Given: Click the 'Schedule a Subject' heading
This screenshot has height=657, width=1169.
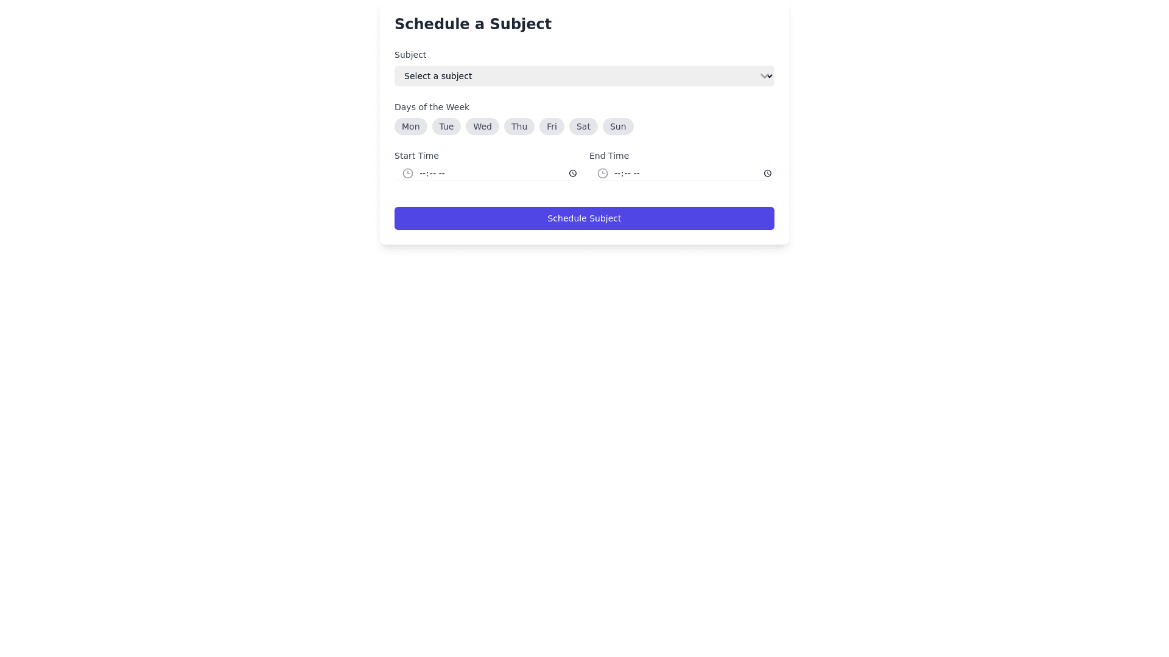Looking at the screenshot, I should click(x=472, y=24).
